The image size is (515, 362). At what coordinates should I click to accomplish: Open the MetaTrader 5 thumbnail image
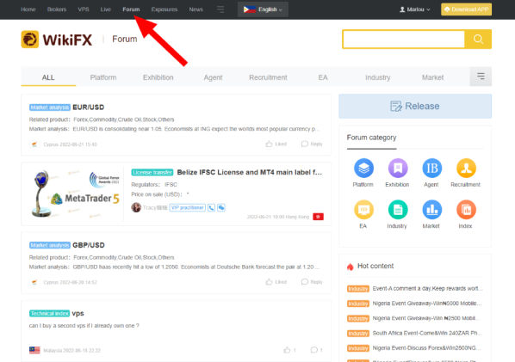click(x=75, y=193)
